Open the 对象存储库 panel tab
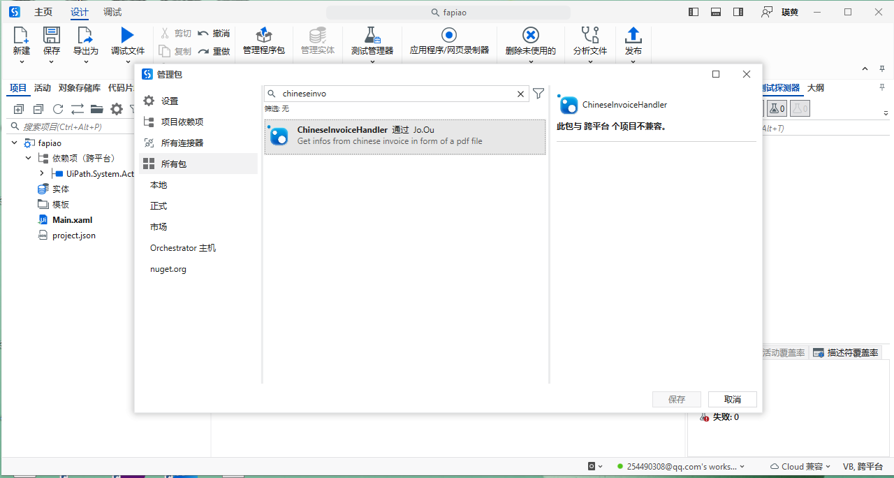Image resolution: width=894 pixels, height=478 pixels. pyautogui.click(x=80, y=88)
